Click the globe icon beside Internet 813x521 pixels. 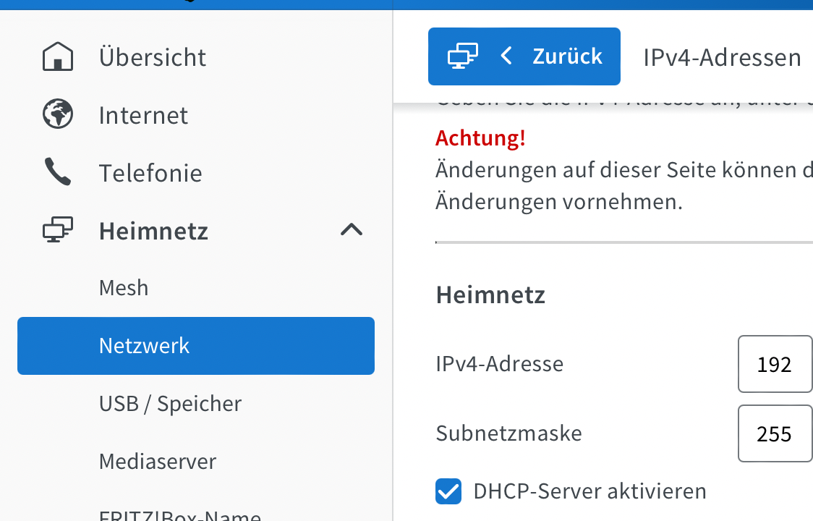[58, 115]
